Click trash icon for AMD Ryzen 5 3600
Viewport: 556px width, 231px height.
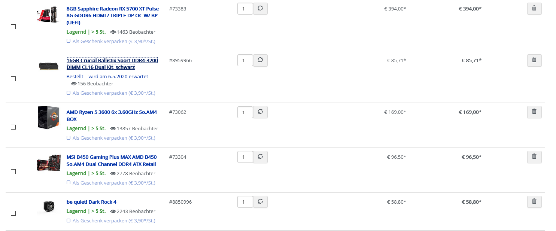(x=534, y=112)
